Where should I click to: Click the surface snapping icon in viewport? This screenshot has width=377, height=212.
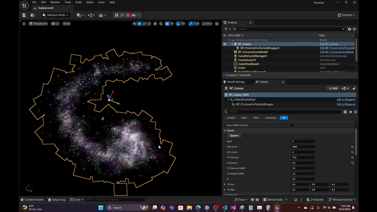pos(161,24)
